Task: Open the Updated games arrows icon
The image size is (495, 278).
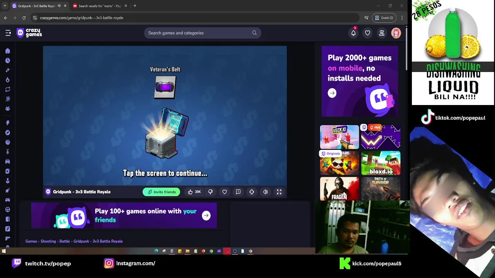Action: click(x=7, y=89)
